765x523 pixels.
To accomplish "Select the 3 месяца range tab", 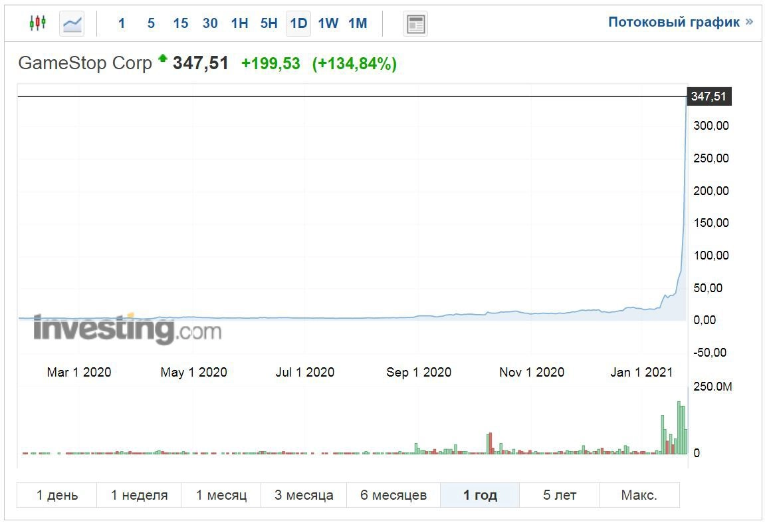I will pos(304,495).
